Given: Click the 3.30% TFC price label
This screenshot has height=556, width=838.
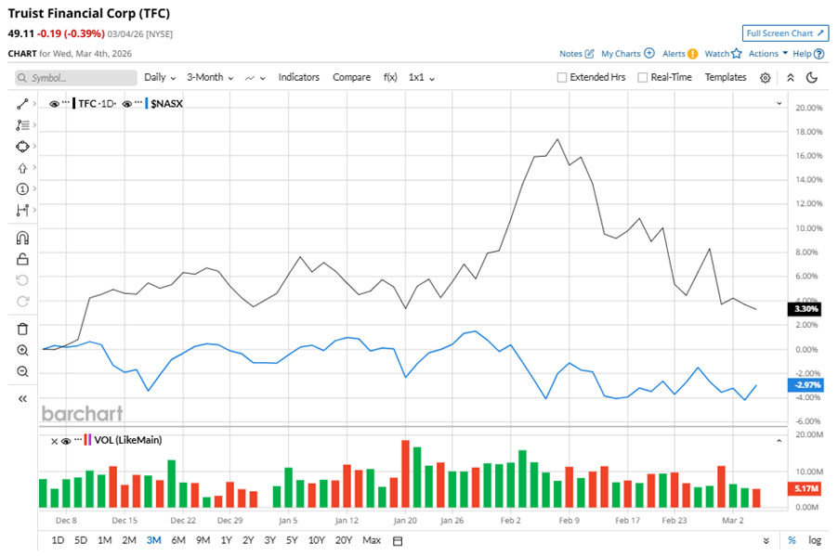Looking at the screenshot, I should (x=805, y=309).
